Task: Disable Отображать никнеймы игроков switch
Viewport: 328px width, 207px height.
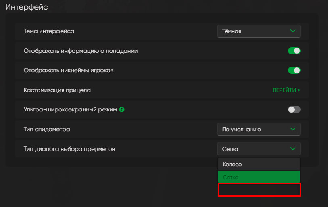Action: 294,70
